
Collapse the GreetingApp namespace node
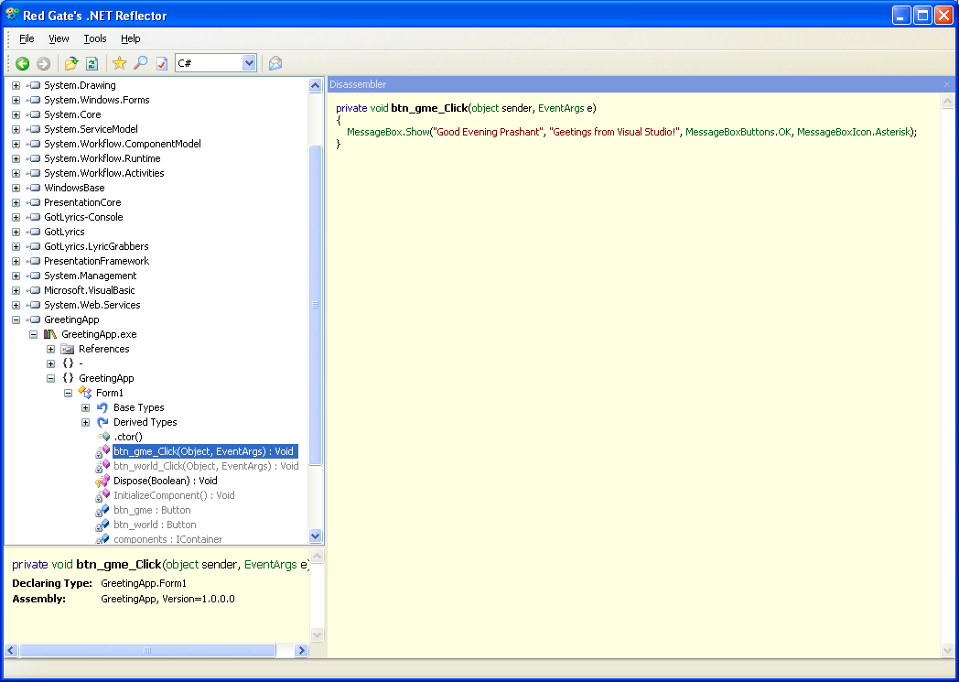click(x=50, y=379)
